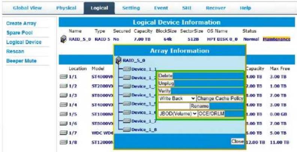Viewport: 297px width, 152px height.
Task: Click disk icon for location 1/6
Action: click(64, 124)
